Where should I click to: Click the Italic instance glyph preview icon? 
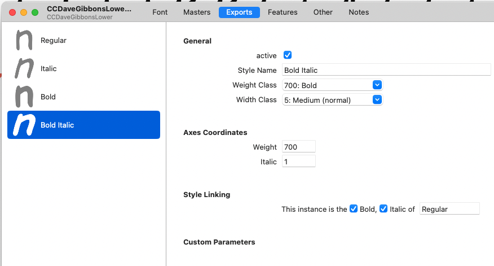coord(23,68)
